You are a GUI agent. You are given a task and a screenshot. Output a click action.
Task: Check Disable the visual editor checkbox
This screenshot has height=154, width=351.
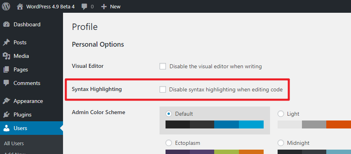163,66
